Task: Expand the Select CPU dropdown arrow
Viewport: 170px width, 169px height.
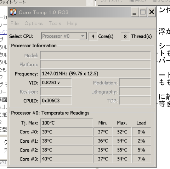Action: point(83,36)
